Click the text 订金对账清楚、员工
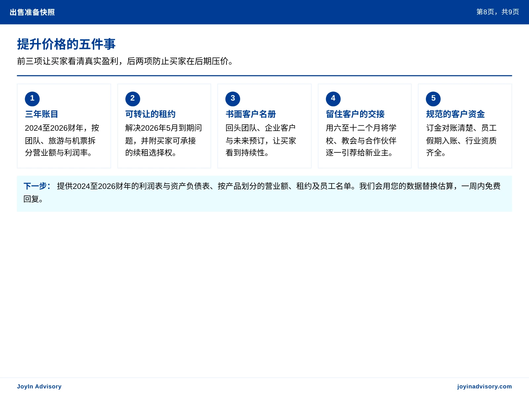Viewport: 529px width, 397px height. click(x=461, y=128)
